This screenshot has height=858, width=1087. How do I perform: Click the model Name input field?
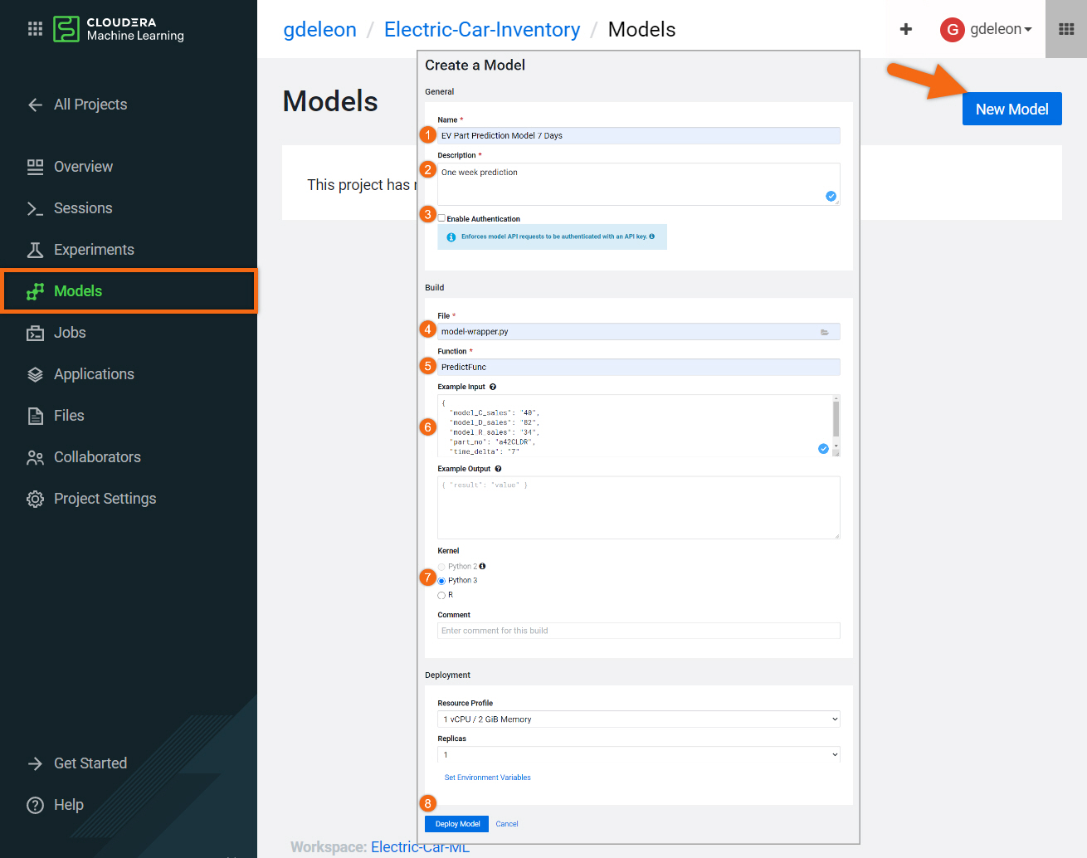click(x=638, y=135)
